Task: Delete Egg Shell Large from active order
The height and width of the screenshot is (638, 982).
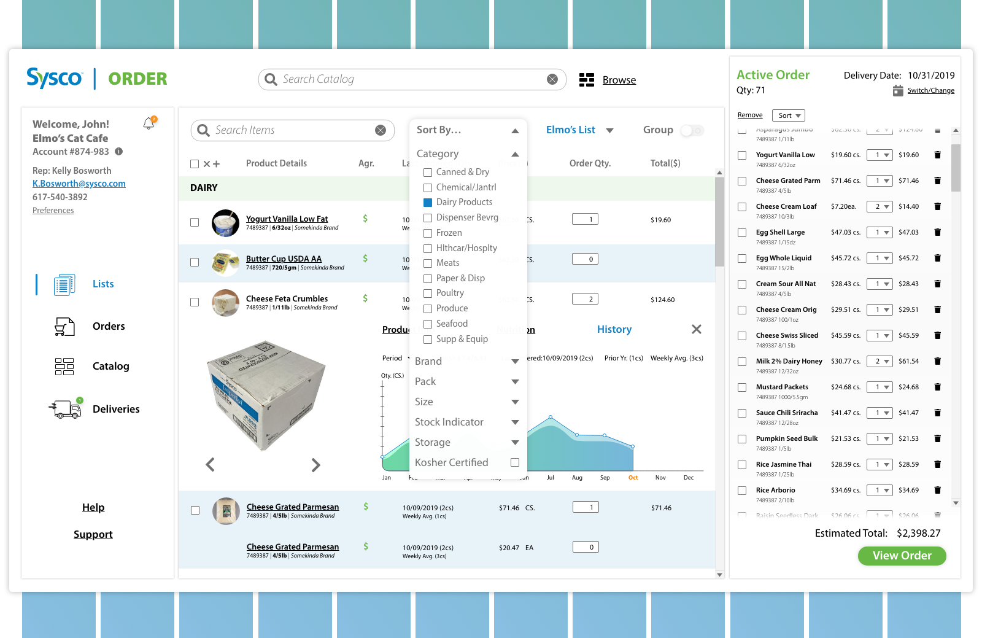Action: tap(937, 232)
